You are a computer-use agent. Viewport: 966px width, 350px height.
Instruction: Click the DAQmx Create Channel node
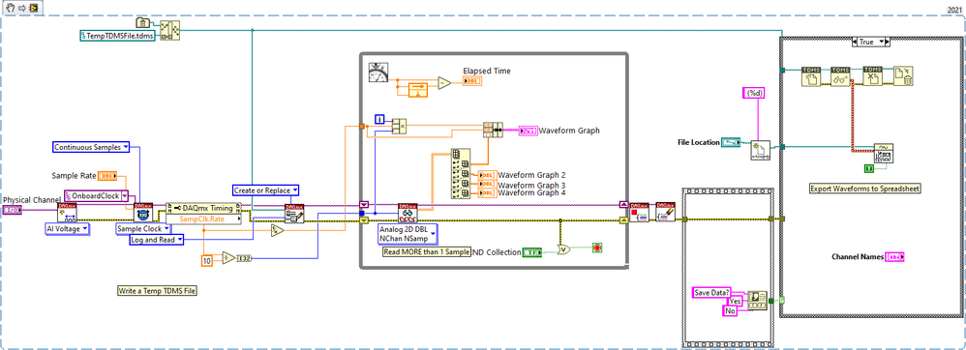pos(66,214)
